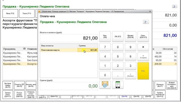The image size is (181, 102).
Task: Tap digit 9 on the keypad
Action: pyautogui.click(x=130, y=47)
